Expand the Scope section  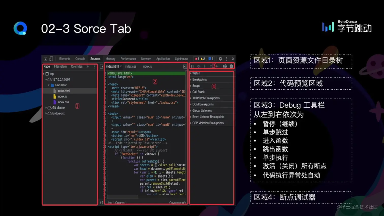coord(212,86)
